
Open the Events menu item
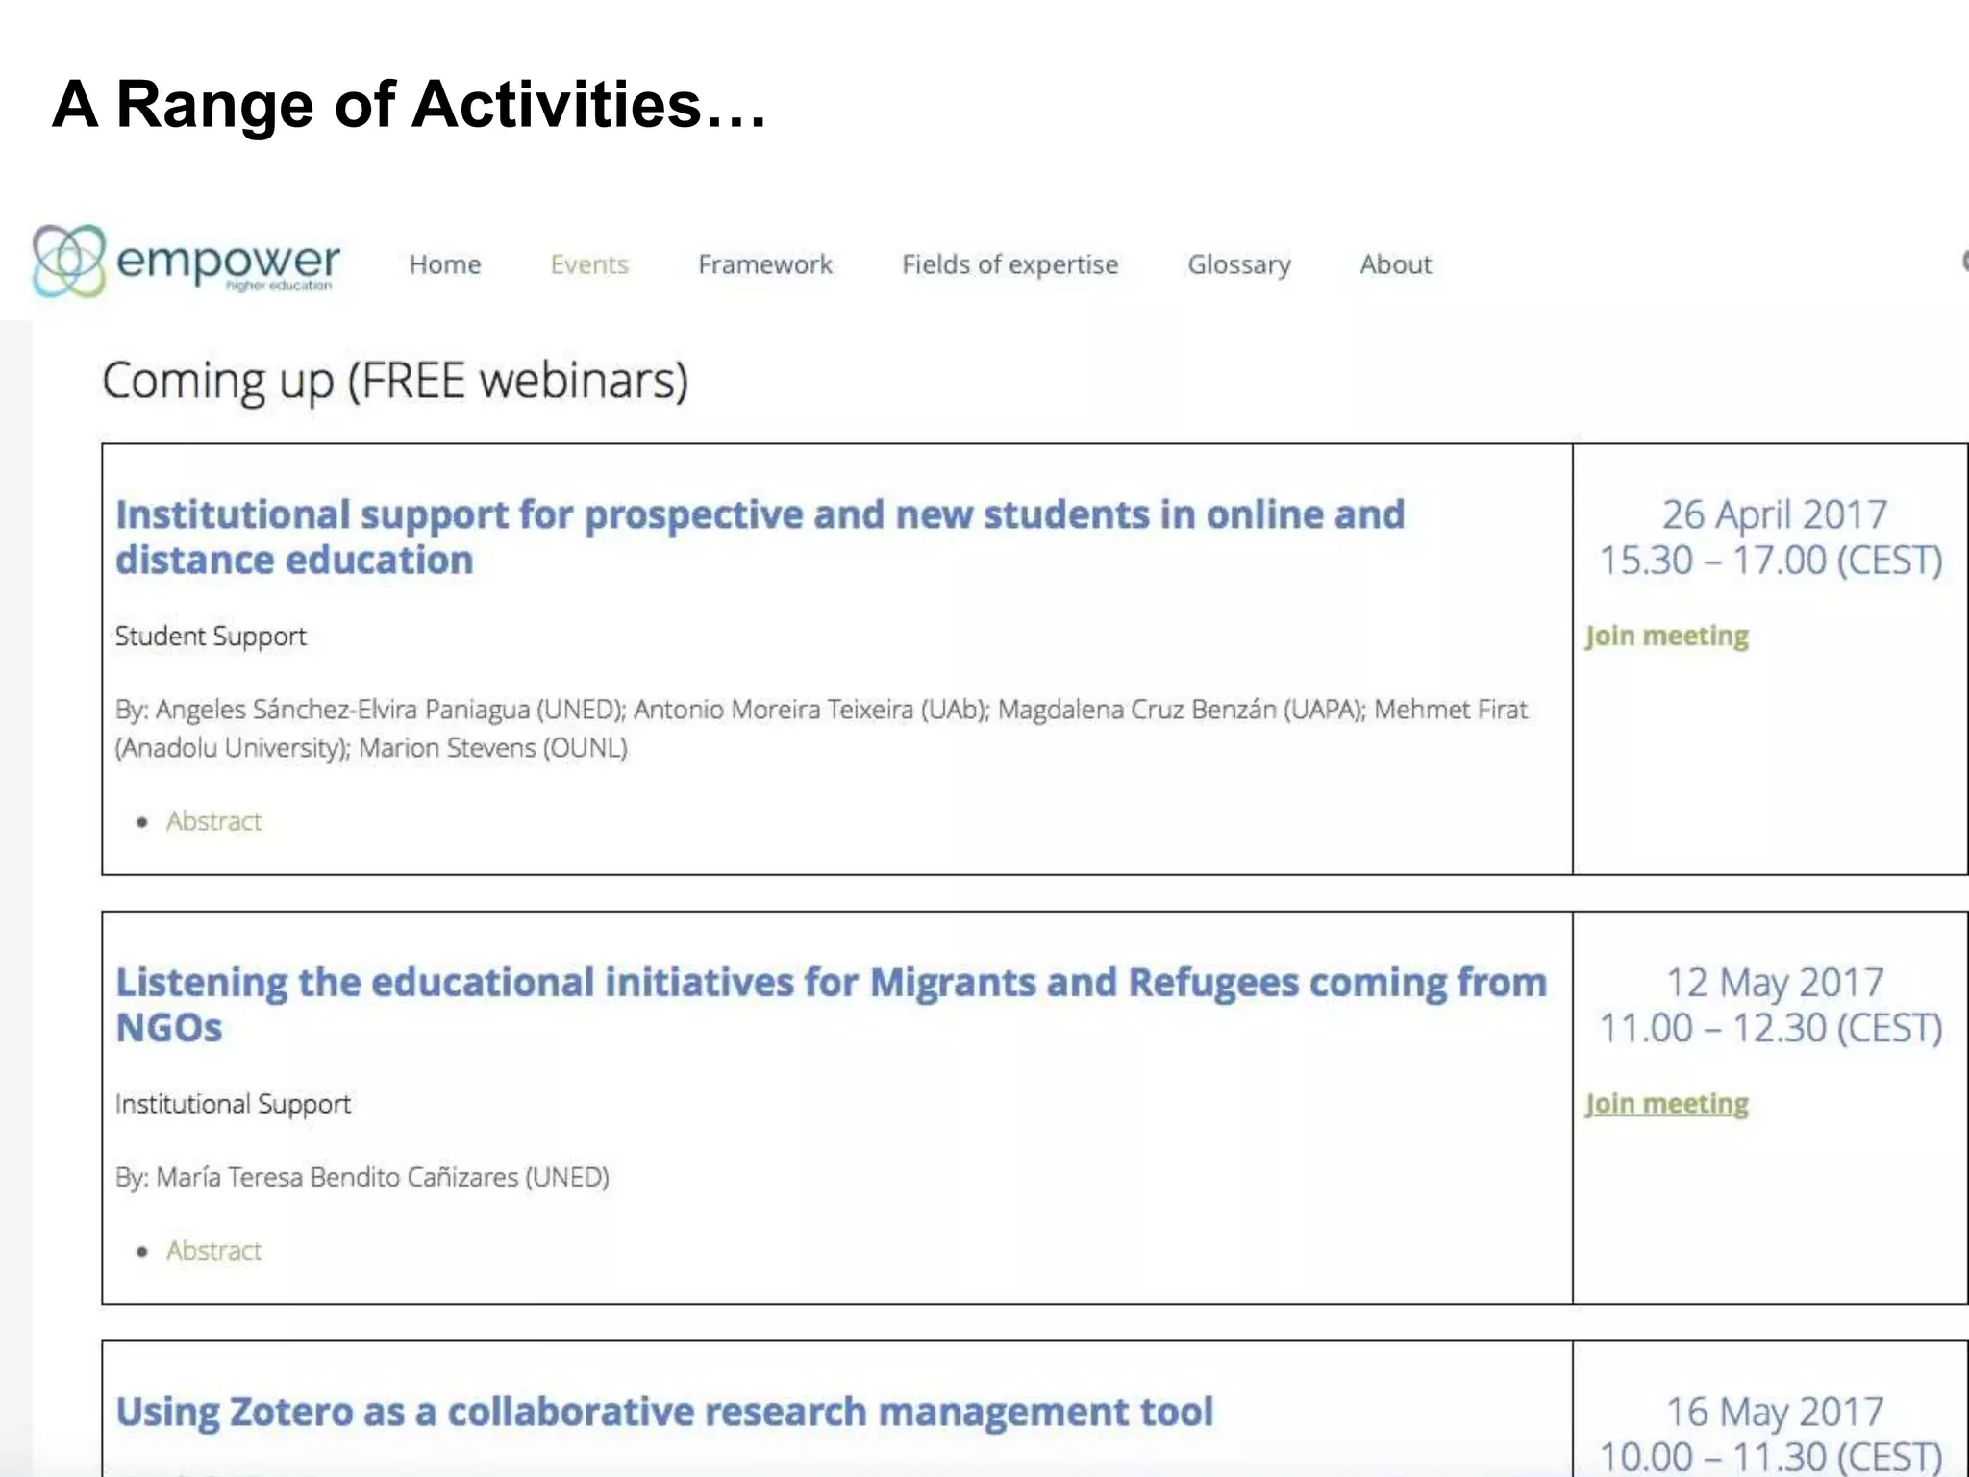pos(589,264)
